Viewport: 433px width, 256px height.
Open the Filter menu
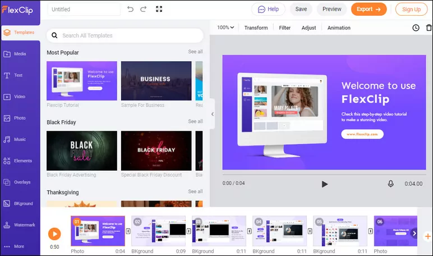pyautogui.click(x=285, y=28)
